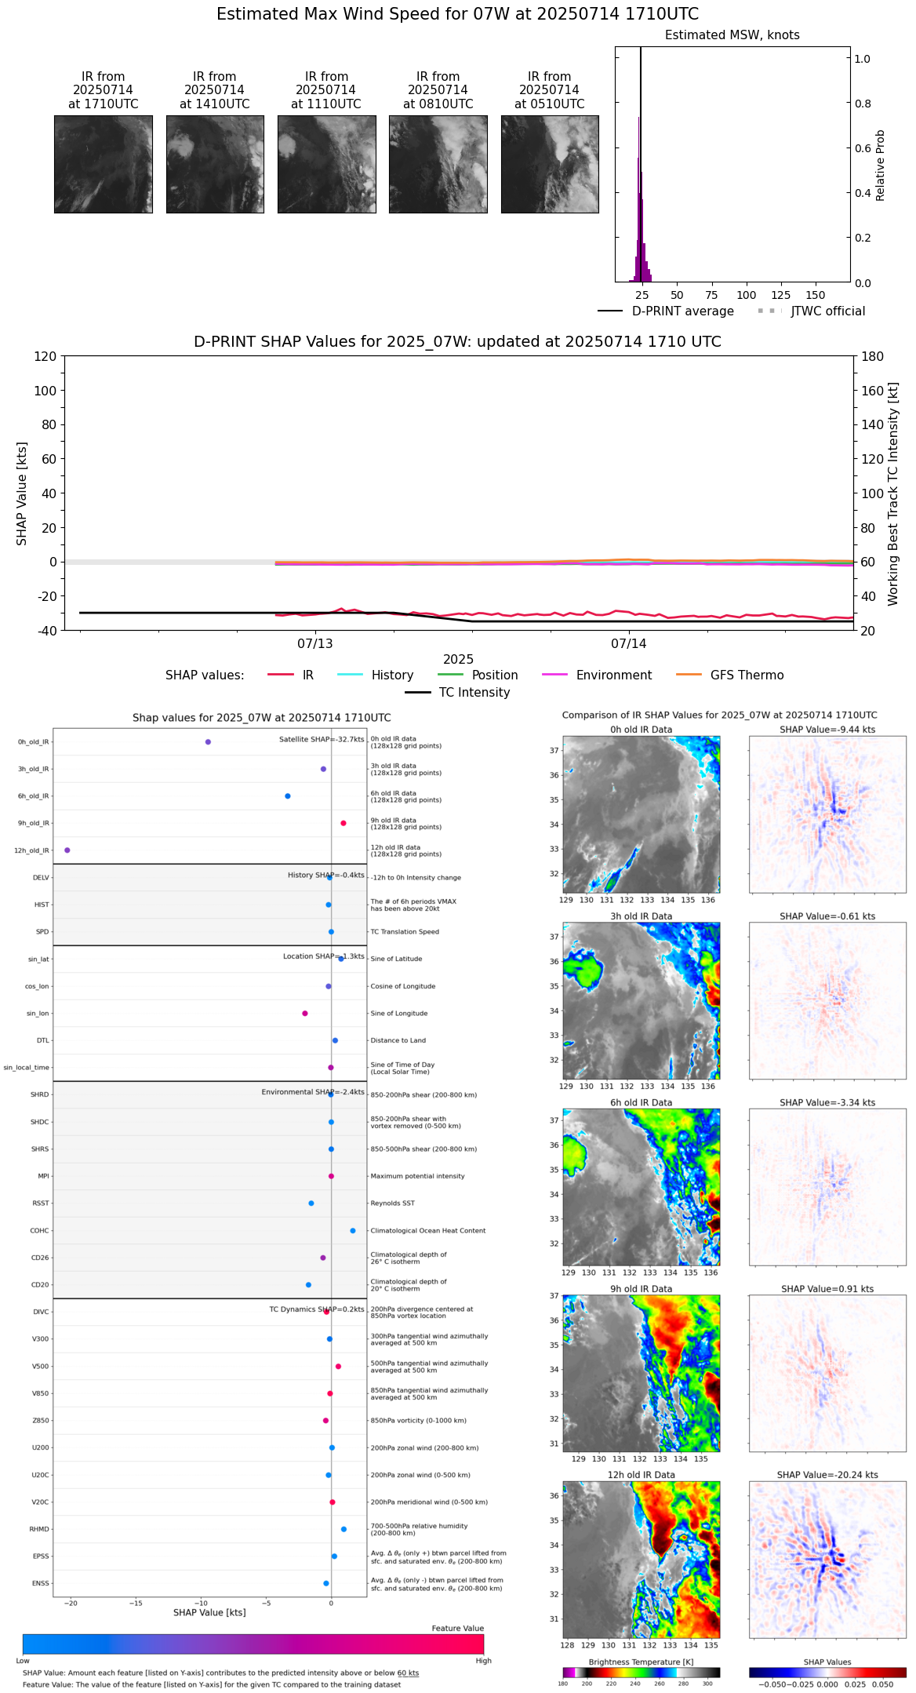Screen dimensions: 916x1693
Task: Select the IR thumbnail from 0510UTC
Action: (x=550, y=164)
